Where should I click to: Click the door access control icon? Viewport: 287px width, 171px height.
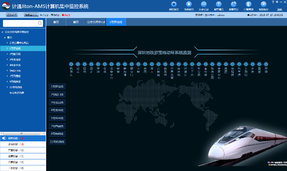pos(248,4)
